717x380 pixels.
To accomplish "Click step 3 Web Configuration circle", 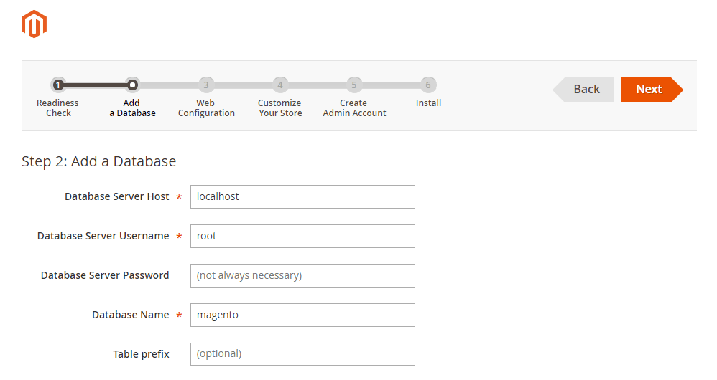I will 206,85.
